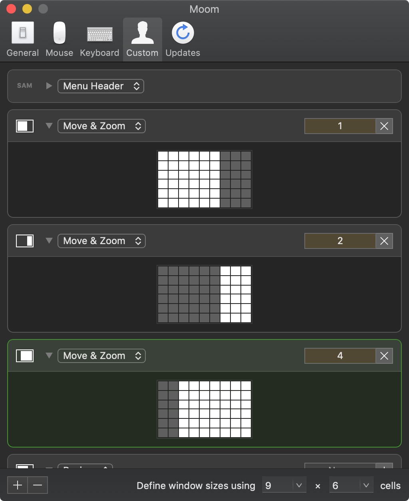This screenshot has height=501, width=409.
Task: Open Move & Zoom dropdown in shortcut 1 row
Action: tap(102, 126)
